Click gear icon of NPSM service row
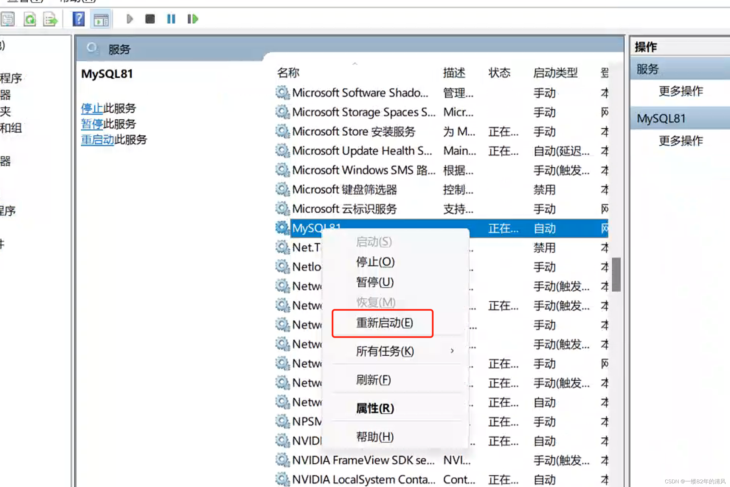Screen dimensions: 730x487 point(282,422)
